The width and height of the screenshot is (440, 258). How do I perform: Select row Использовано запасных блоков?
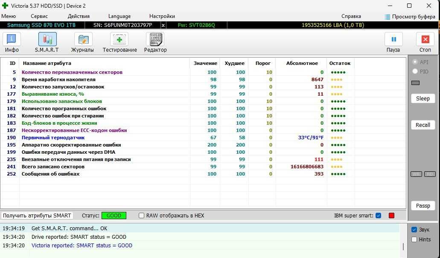(203, 101)
